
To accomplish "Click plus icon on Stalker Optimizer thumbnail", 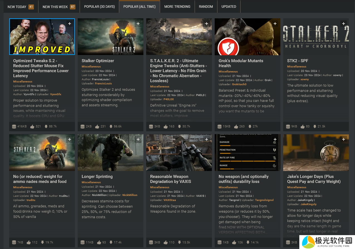I will click(138, 24).
